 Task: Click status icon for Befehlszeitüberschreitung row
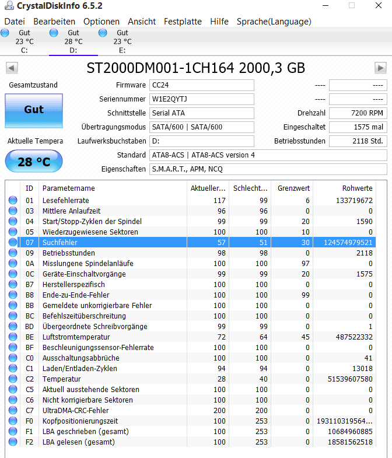13,316
